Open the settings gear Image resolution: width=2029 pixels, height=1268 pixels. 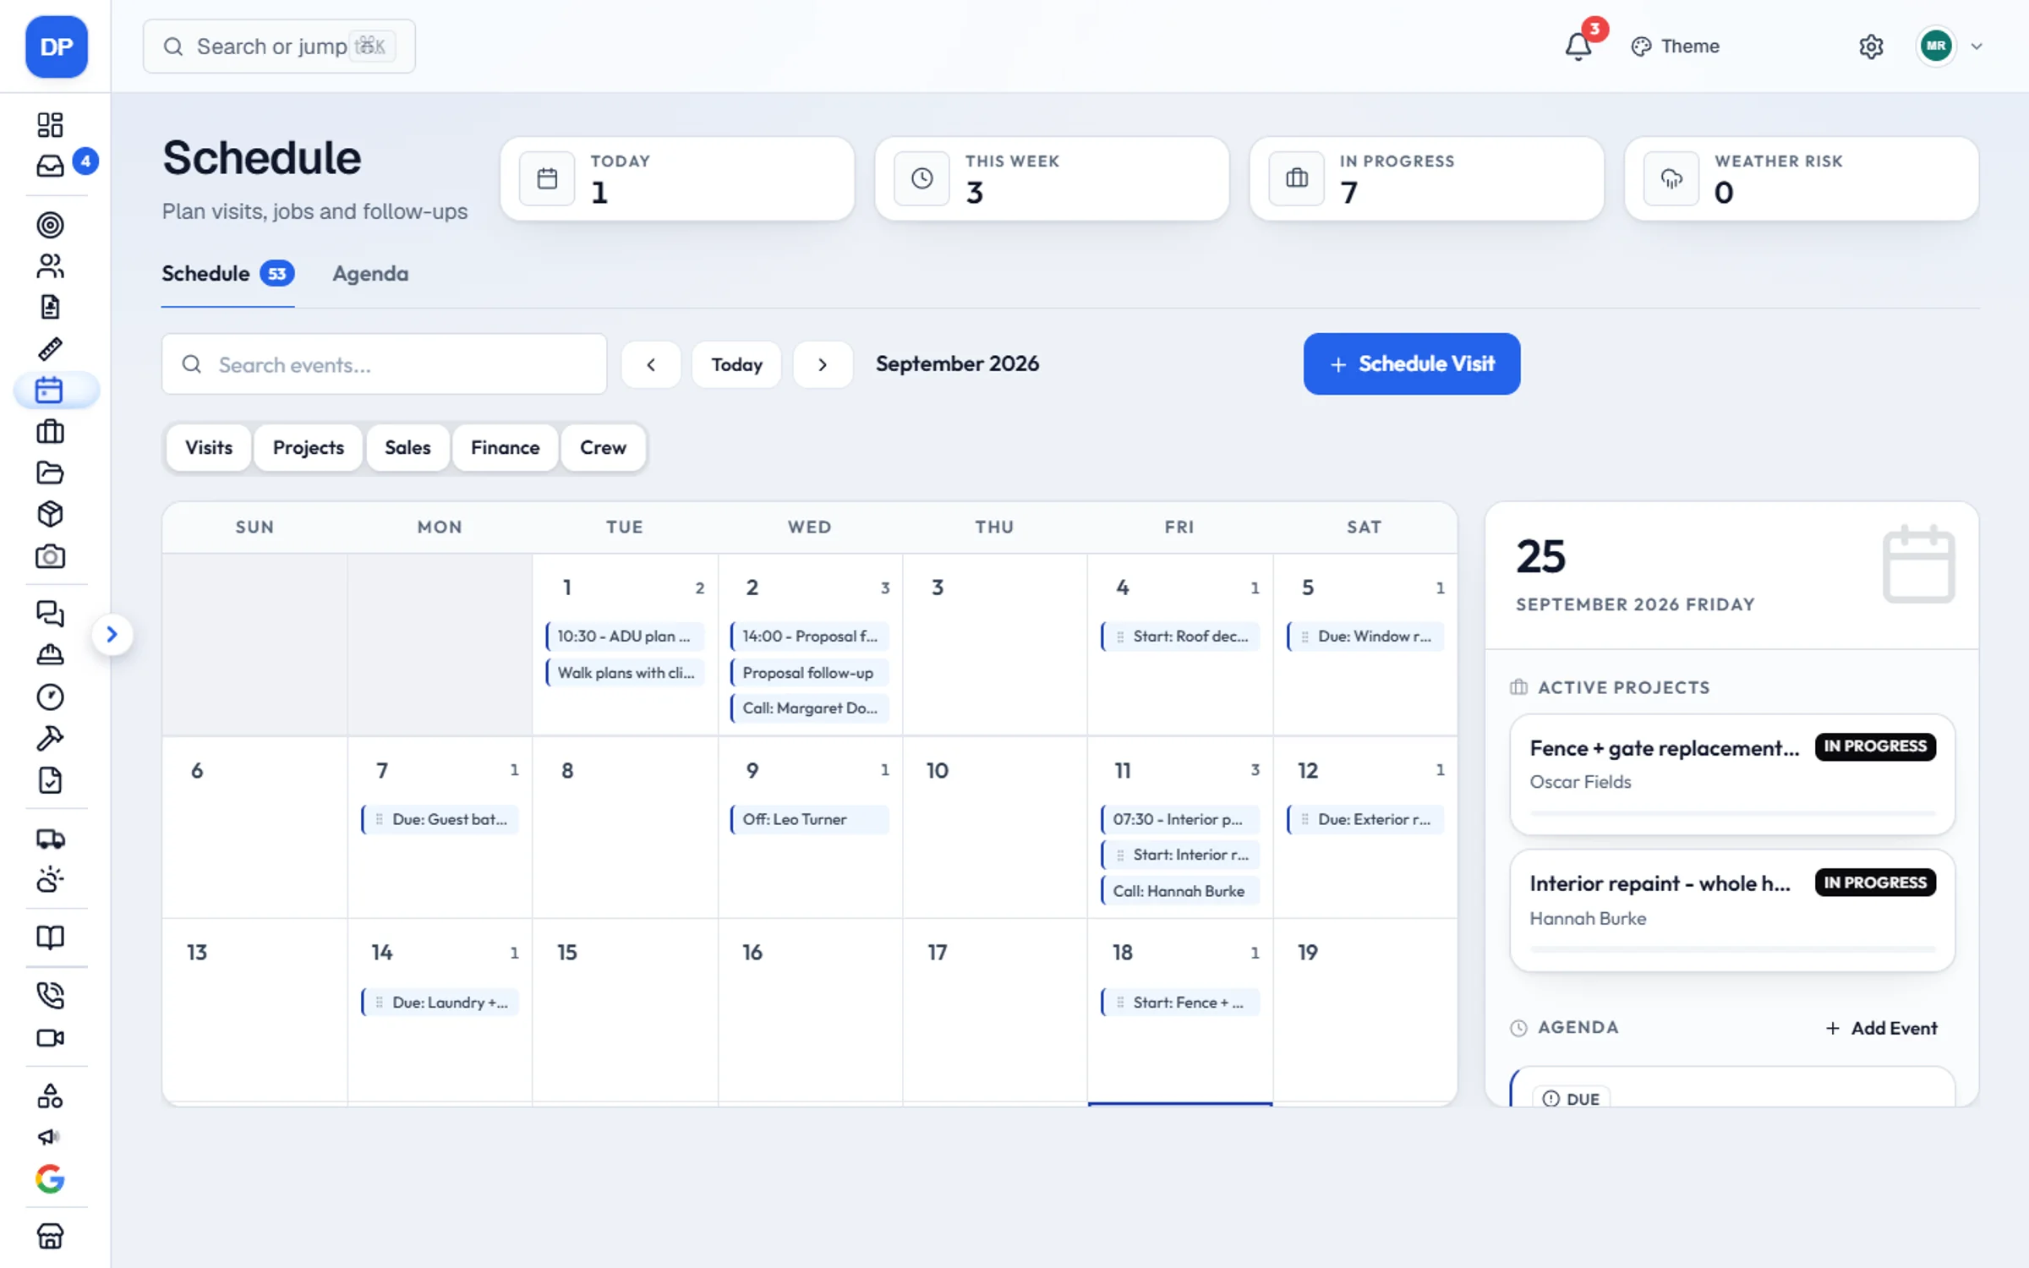1871,46
